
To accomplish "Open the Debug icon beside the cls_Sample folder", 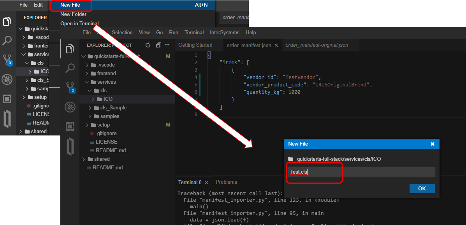I will (70, 107).
